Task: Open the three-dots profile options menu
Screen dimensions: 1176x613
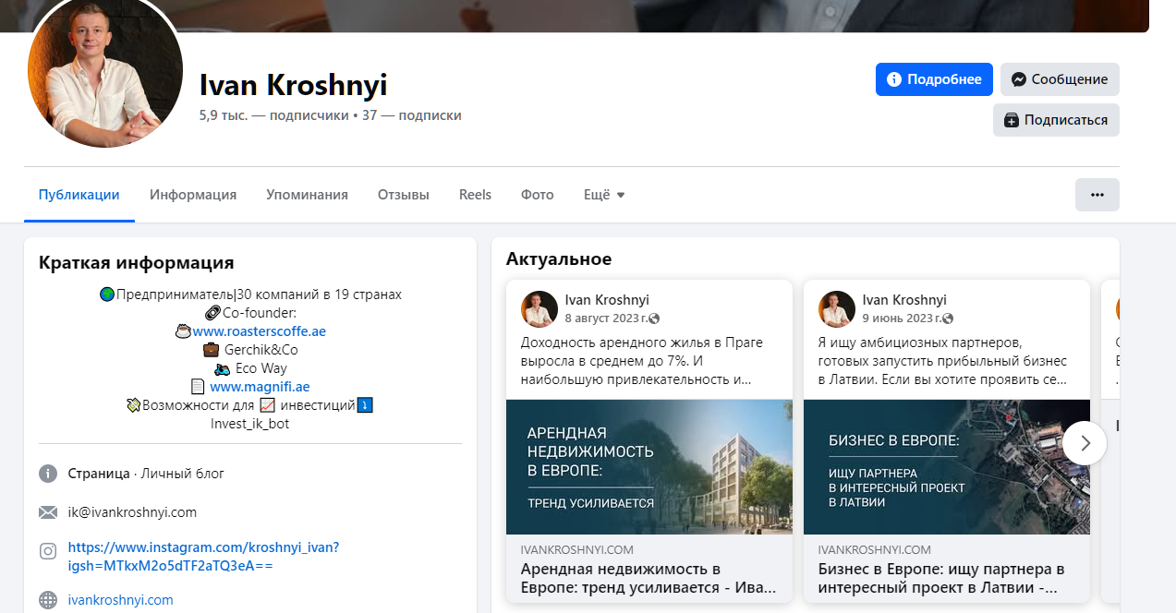Action: coord(1097,195)
